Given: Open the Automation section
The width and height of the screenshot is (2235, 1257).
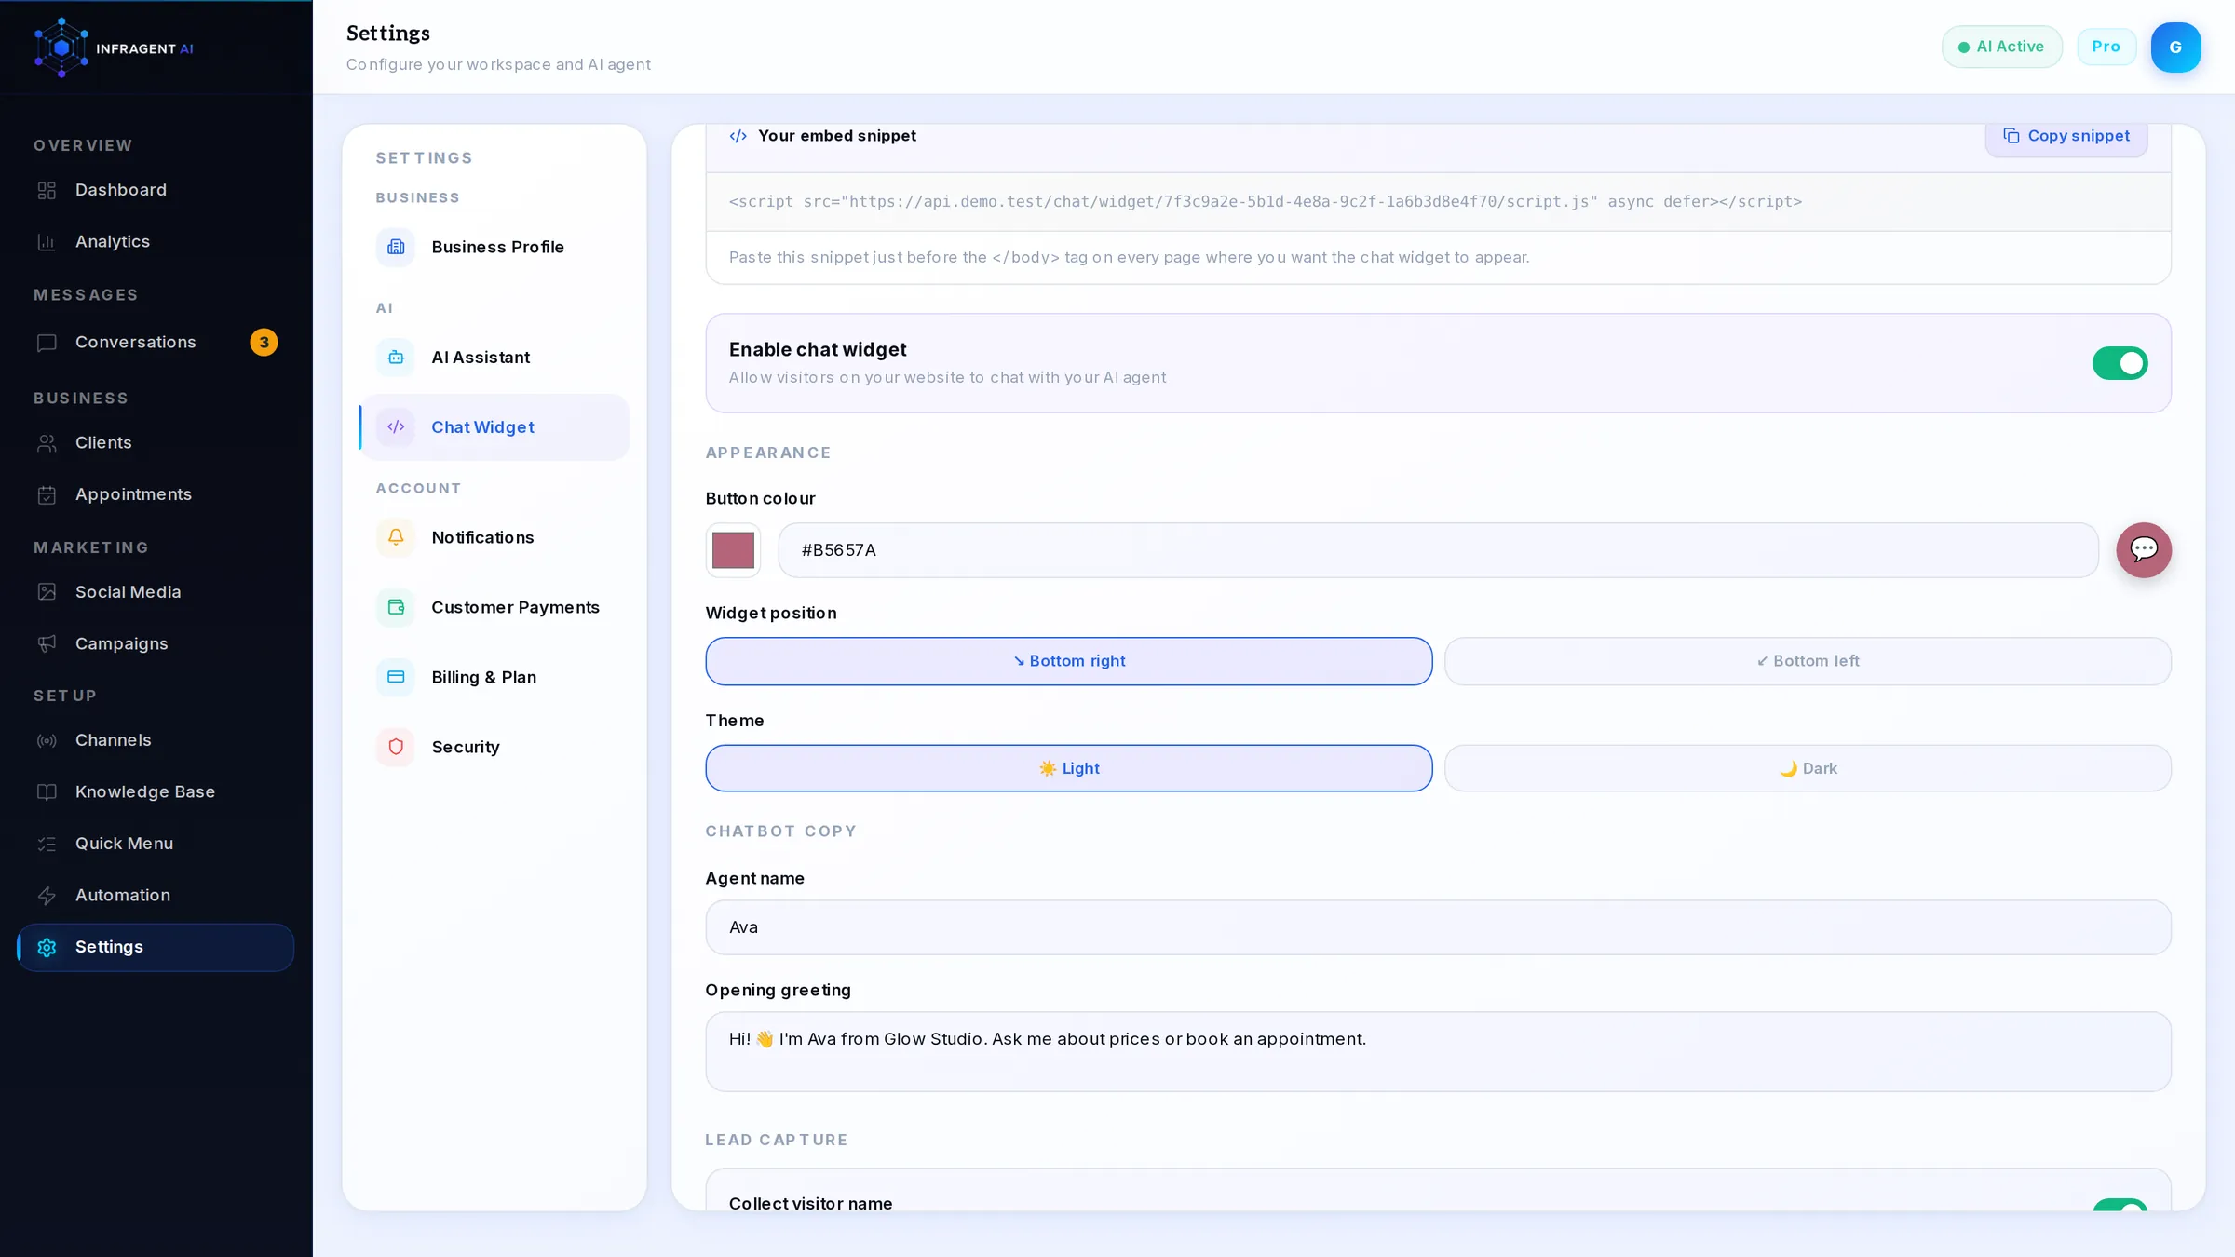Looking at the screenshot, I should [156, 896].
